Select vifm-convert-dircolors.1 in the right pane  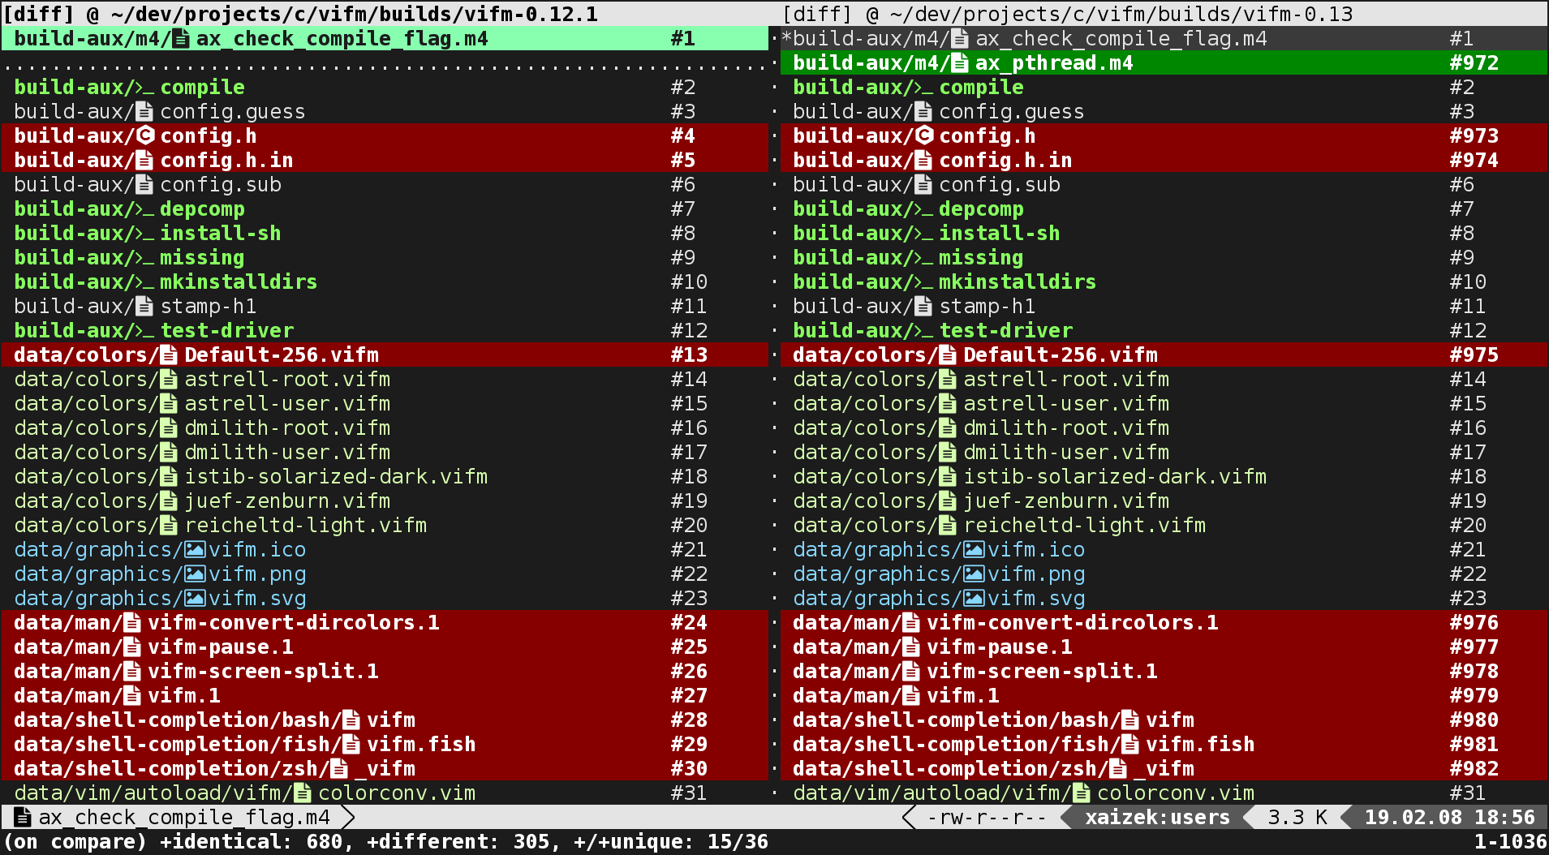pyautogui.click(x=1073, y=623)
